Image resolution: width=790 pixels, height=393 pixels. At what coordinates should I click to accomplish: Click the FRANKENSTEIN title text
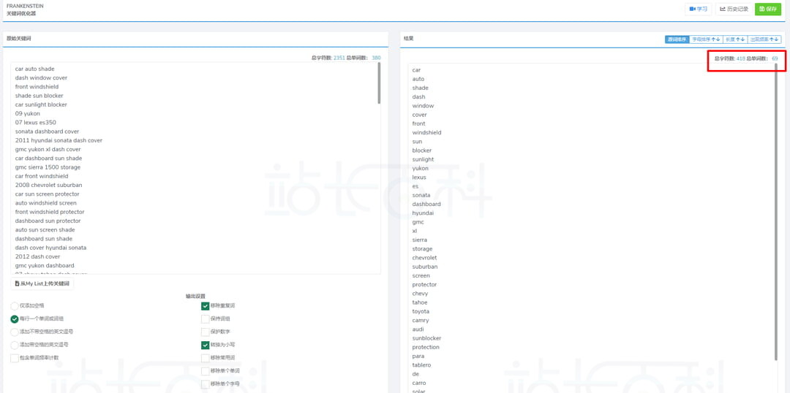click(25, 6)
